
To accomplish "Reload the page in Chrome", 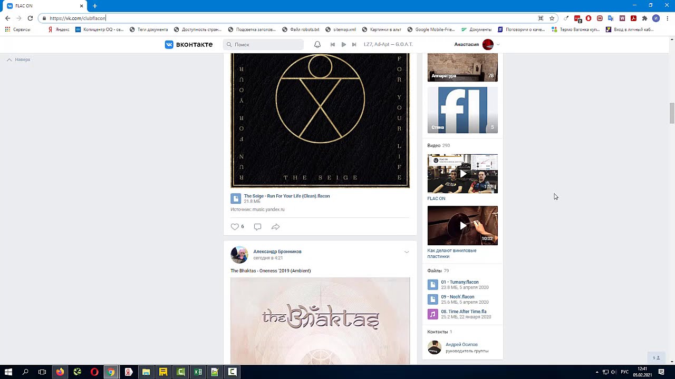I will [30, 18].
